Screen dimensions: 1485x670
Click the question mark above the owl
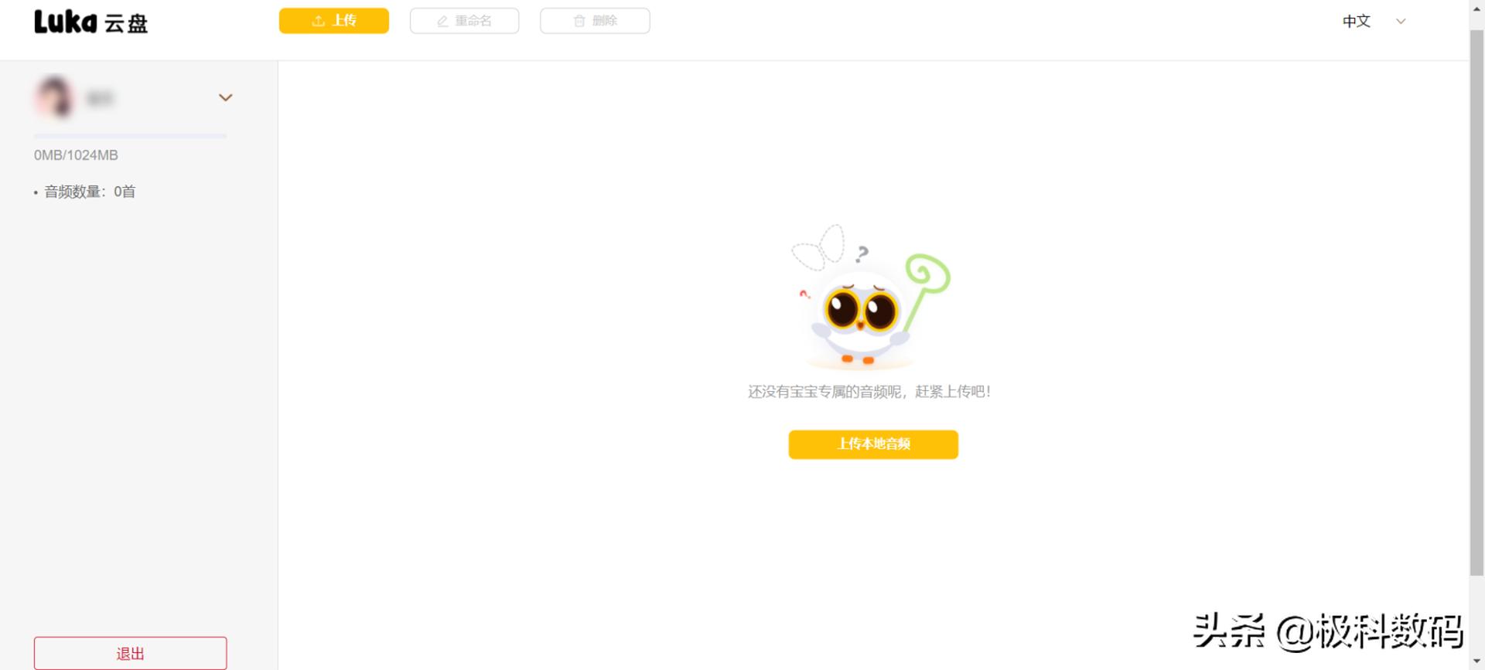[x=862, y=253]
